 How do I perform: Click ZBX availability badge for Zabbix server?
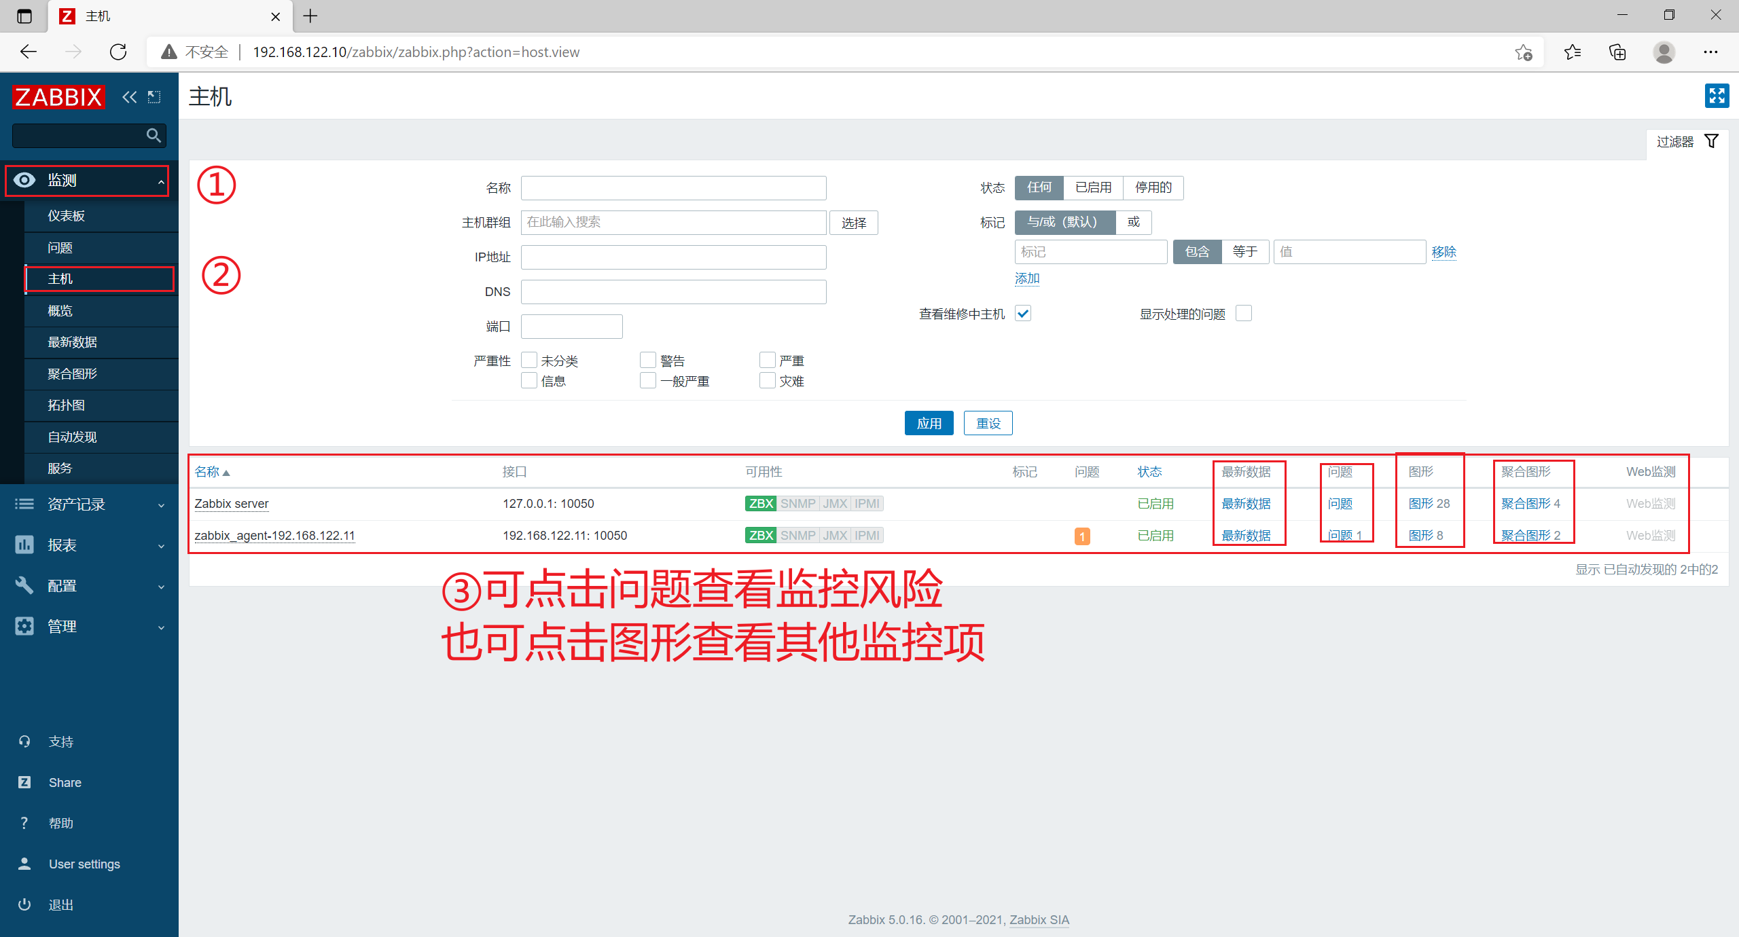761,504
